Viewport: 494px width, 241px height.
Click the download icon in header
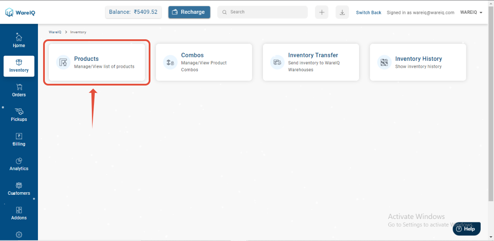point(342,13)
